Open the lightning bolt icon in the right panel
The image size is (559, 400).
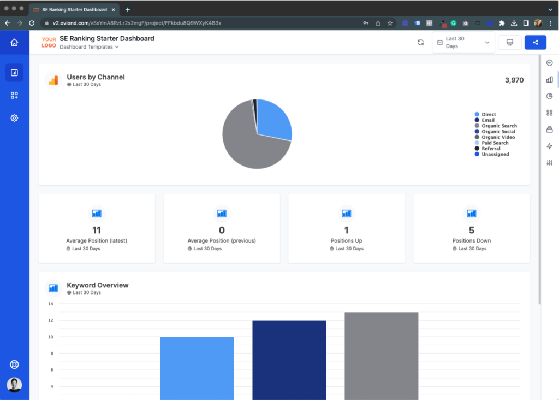(549, 146)
